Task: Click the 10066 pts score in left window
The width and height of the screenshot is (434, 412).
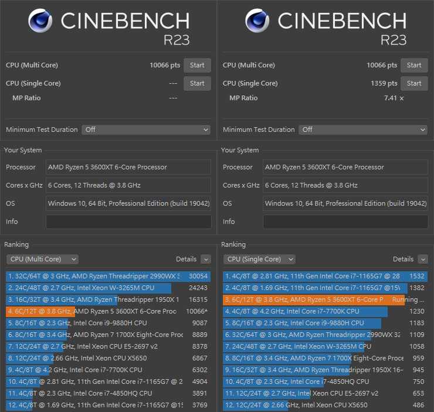Action: click(x=165, y=65)
